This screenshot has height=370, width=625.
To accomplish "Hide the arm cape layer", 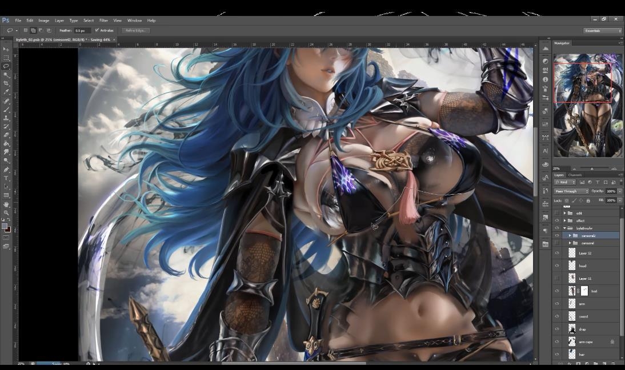I will tap(557, 341).
